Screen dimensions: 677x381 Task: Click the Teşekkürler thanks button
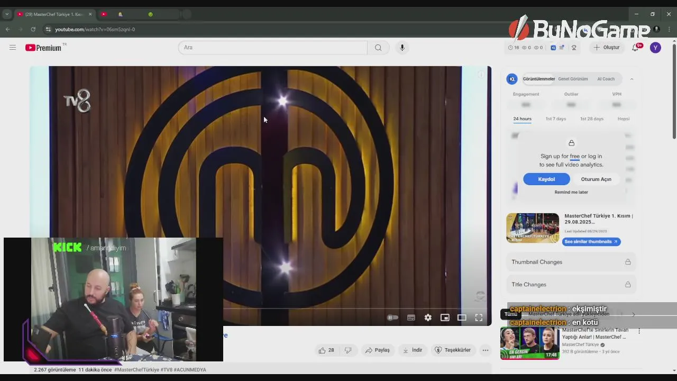click(453, 350)
